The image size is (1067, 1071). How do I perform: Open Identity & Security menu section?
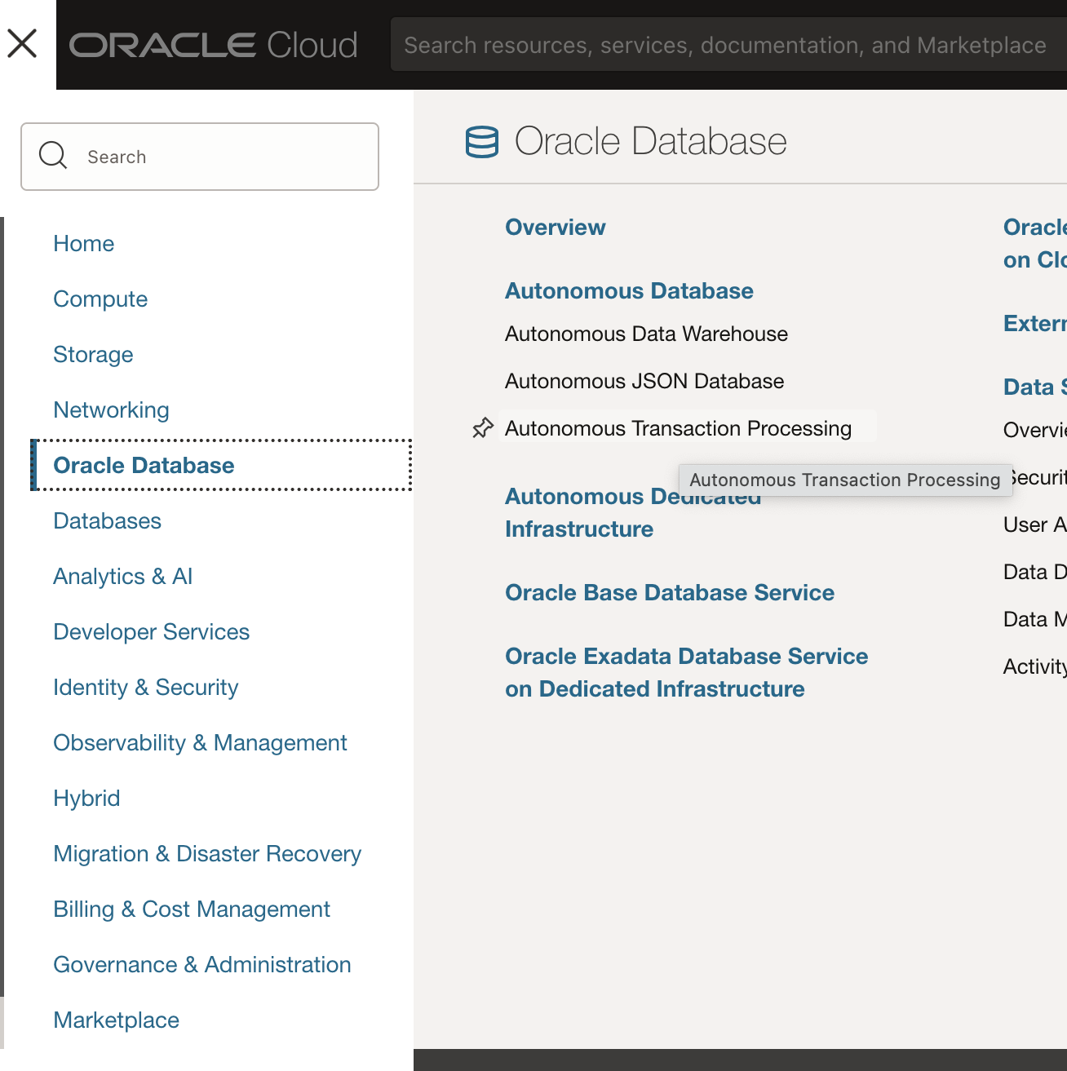click(146, 688)
